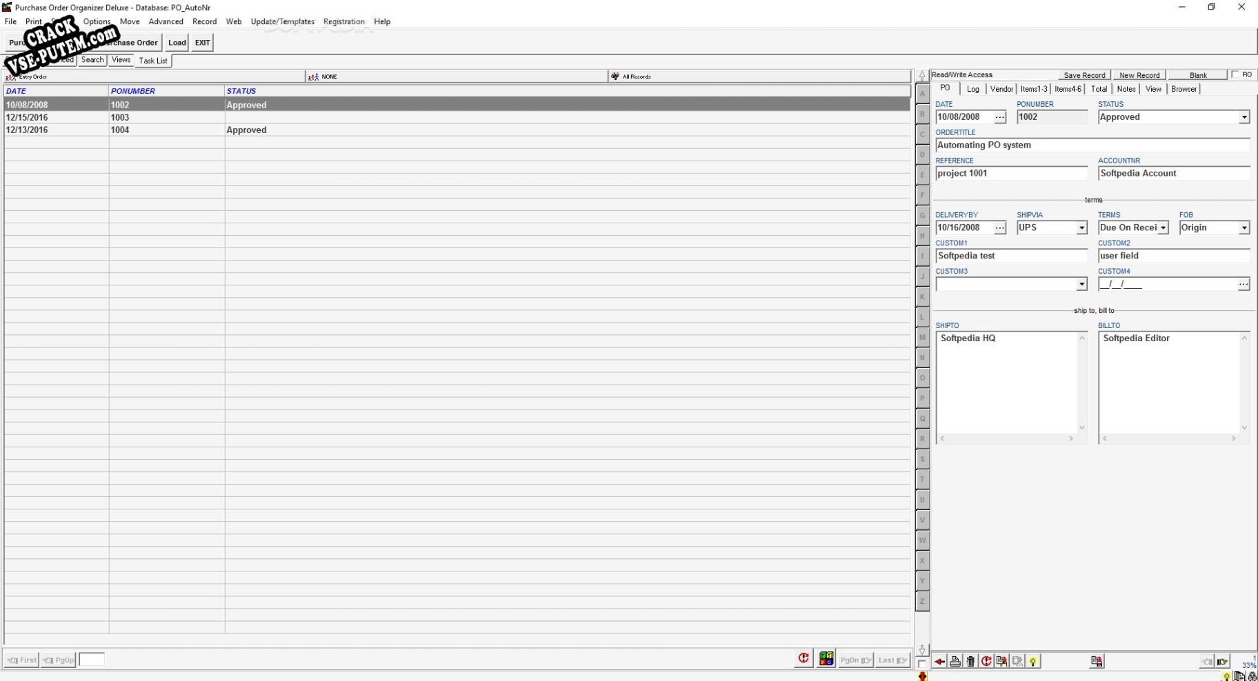Enable the RO checkbox near Read/Write Access
The image size is (1258, 681).
click(x=1235, y=74)
